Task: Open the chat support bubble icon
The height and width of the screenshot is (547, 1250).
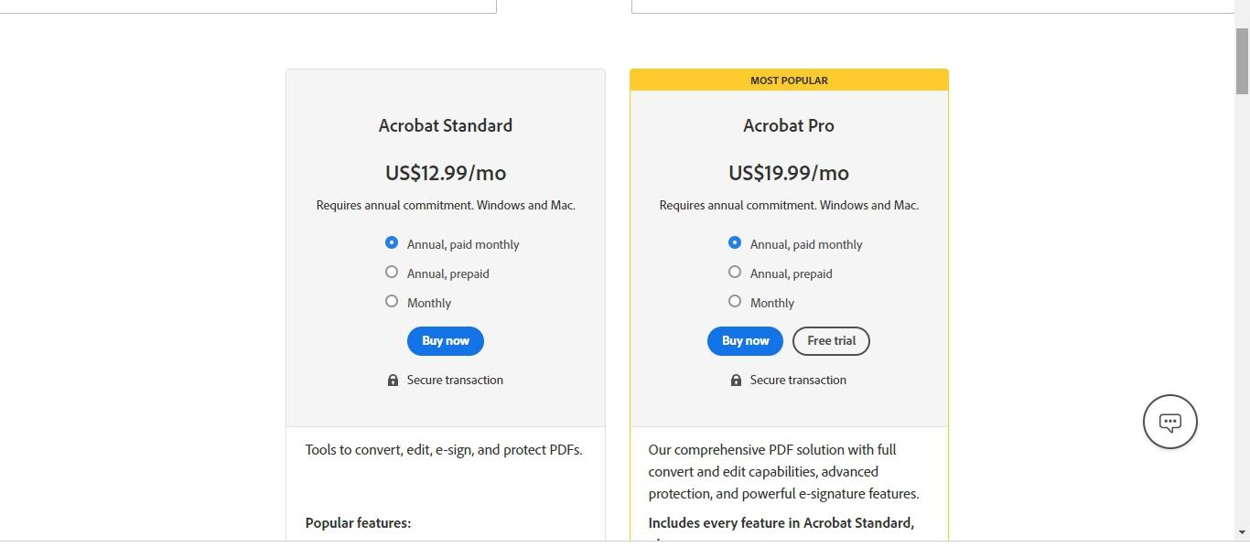Action: [1169, 422]
